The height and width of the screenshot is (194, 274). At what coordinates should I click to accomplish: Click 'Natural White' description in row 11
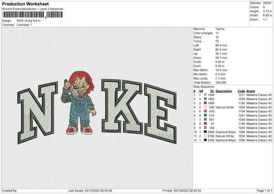[x=225, y=136]
